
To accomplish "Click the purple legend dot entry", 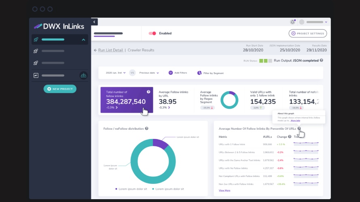I will [x=131, y=189].
